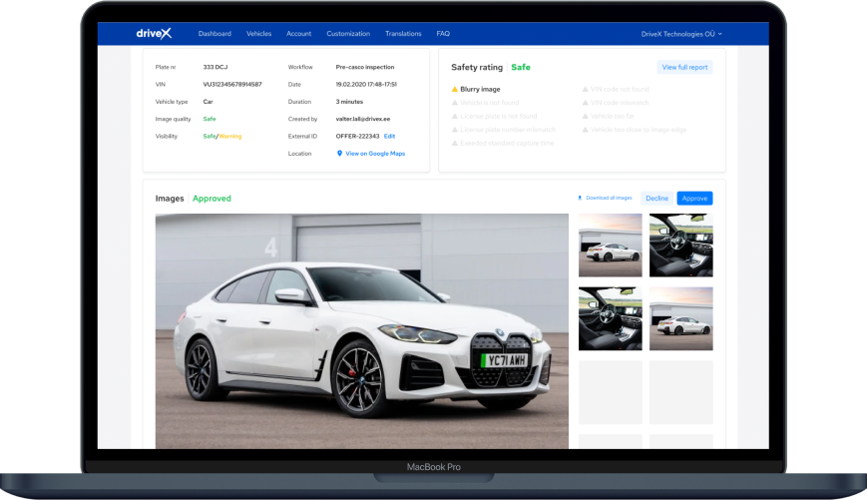Viewport: 867px width, 500px height.
Task: Click warning icon for License plate is not found
Action: click(x=455, y=116)
